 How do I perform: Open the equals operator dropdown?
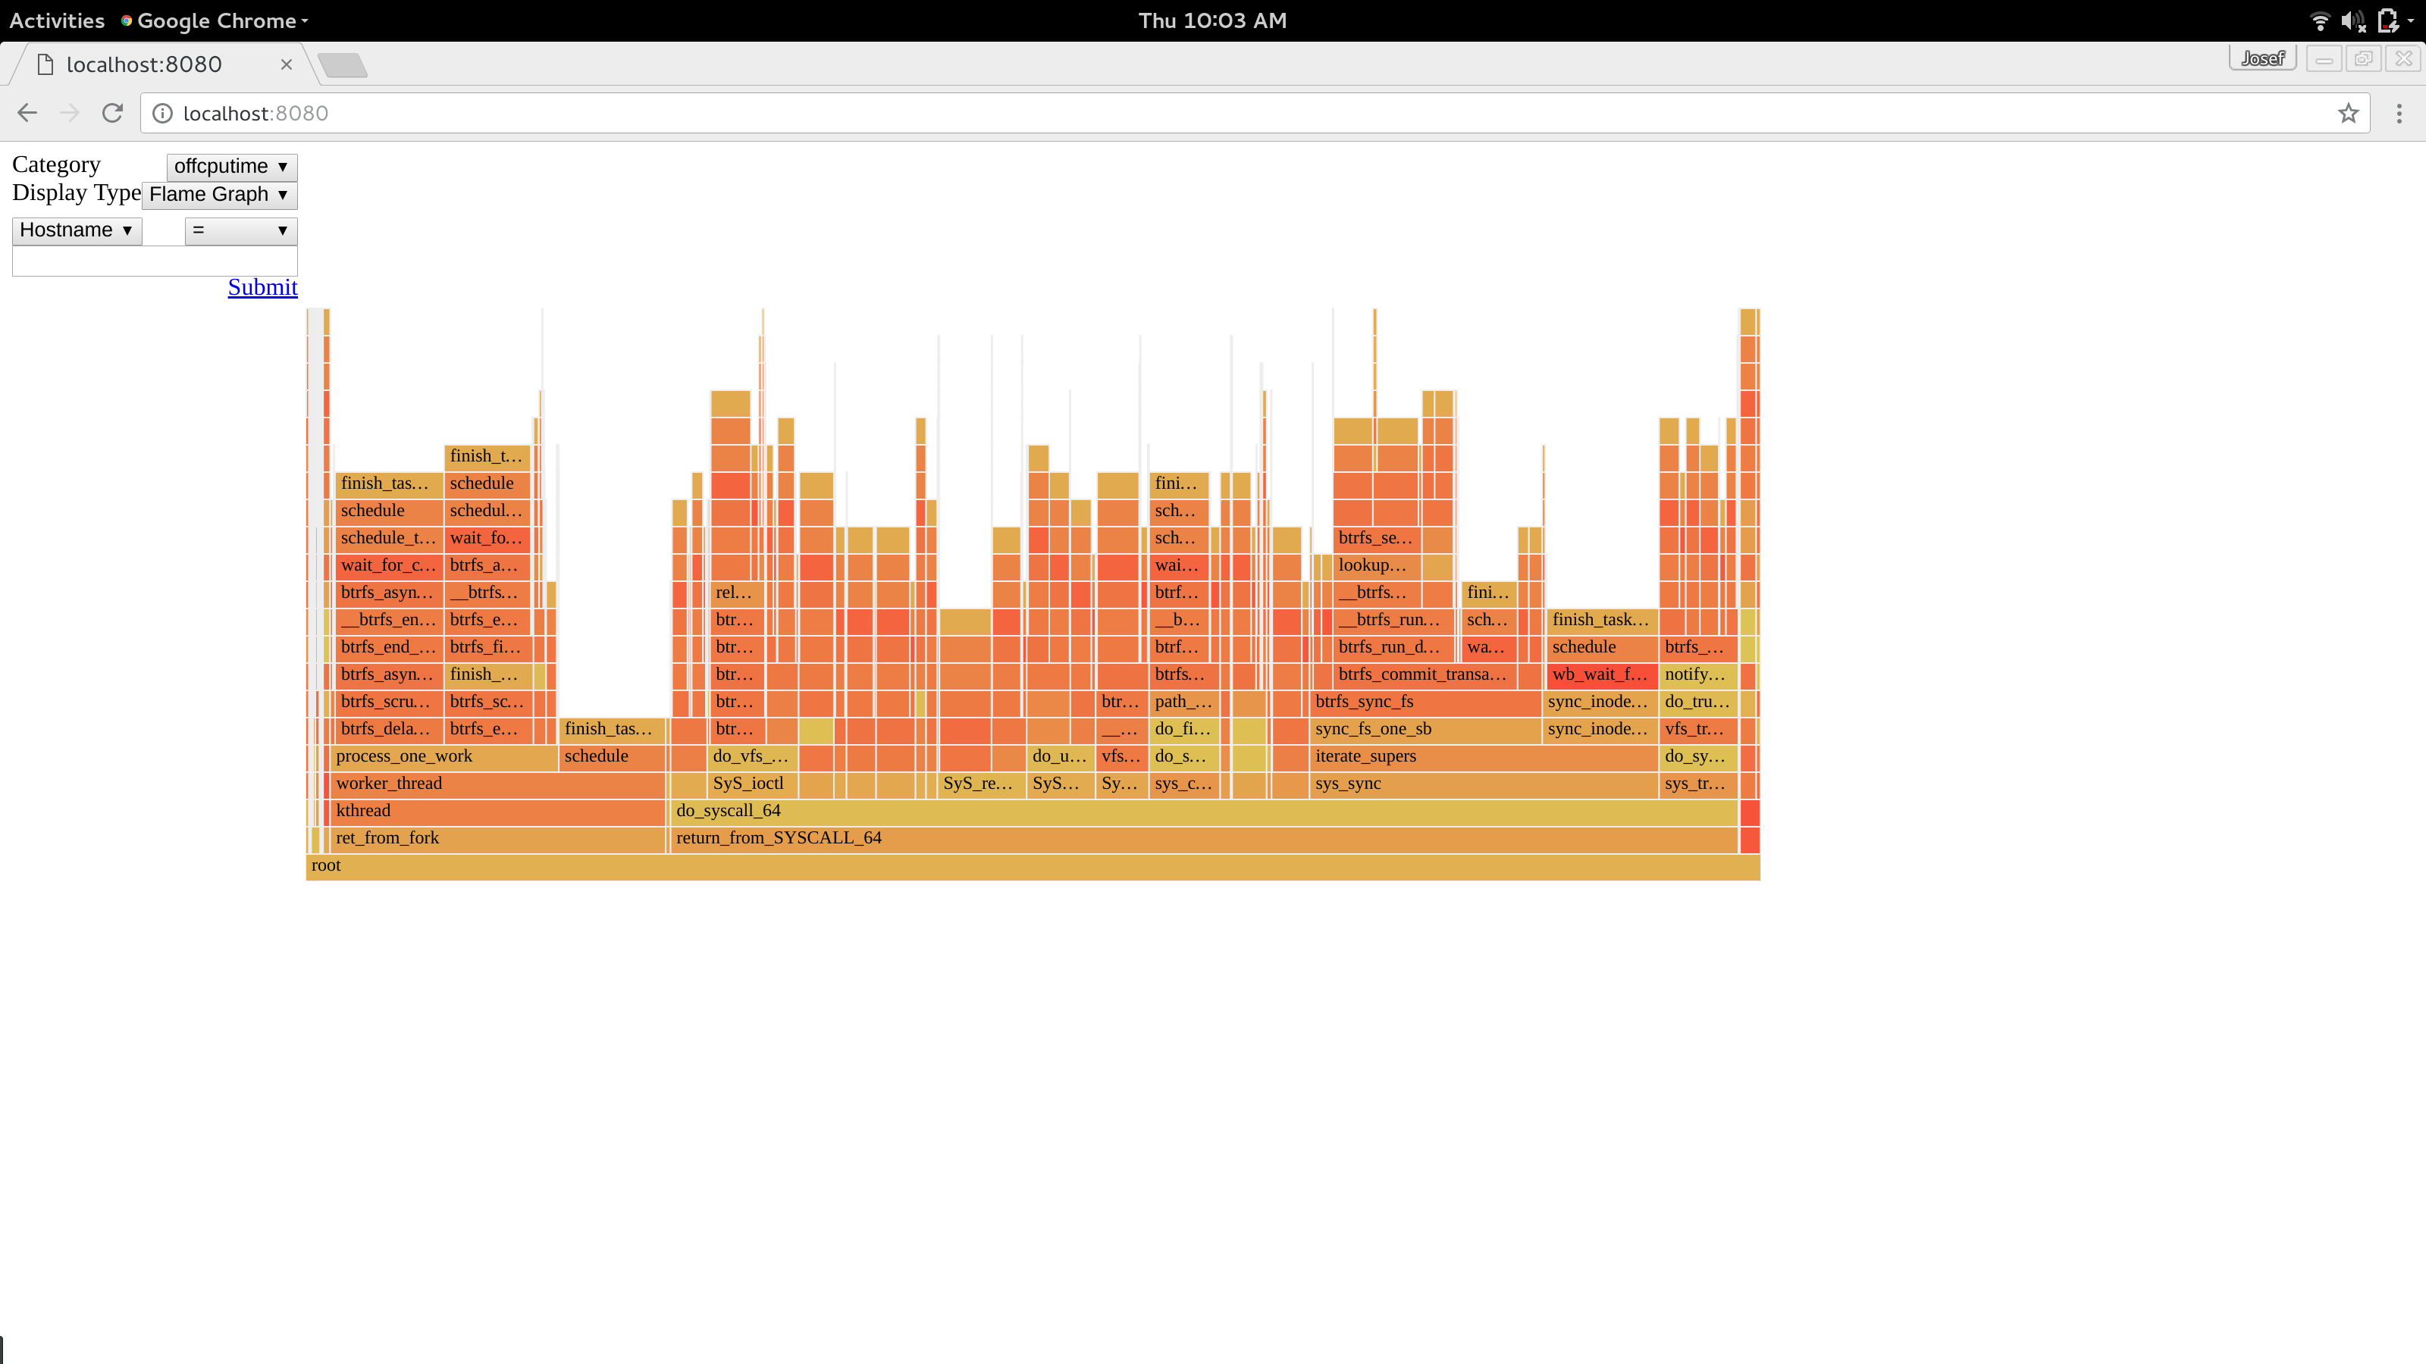coord(240,230)
